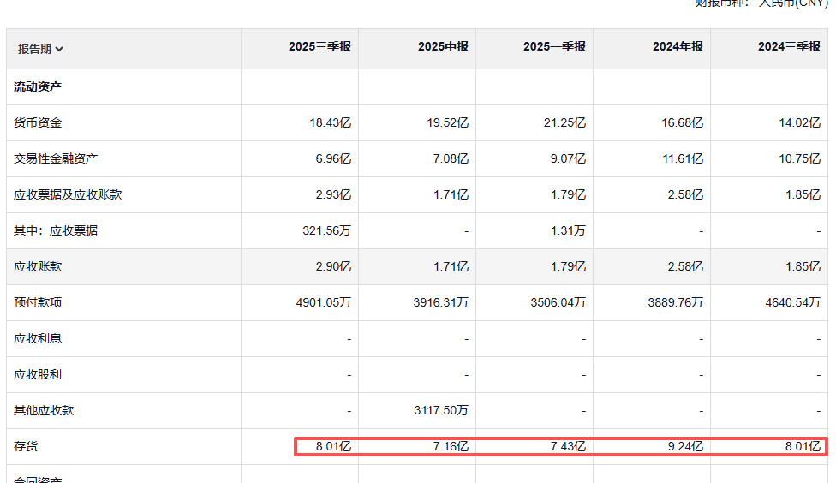Click the 应收账款 row label
This screenshot has height=483, width=836.
pos(38,266)
